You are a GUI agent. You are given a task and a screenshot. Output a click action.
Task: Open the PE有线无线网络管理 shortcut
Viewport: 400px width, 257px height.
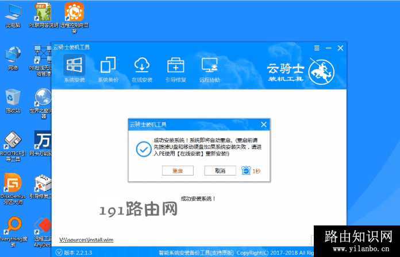[42, 61]
